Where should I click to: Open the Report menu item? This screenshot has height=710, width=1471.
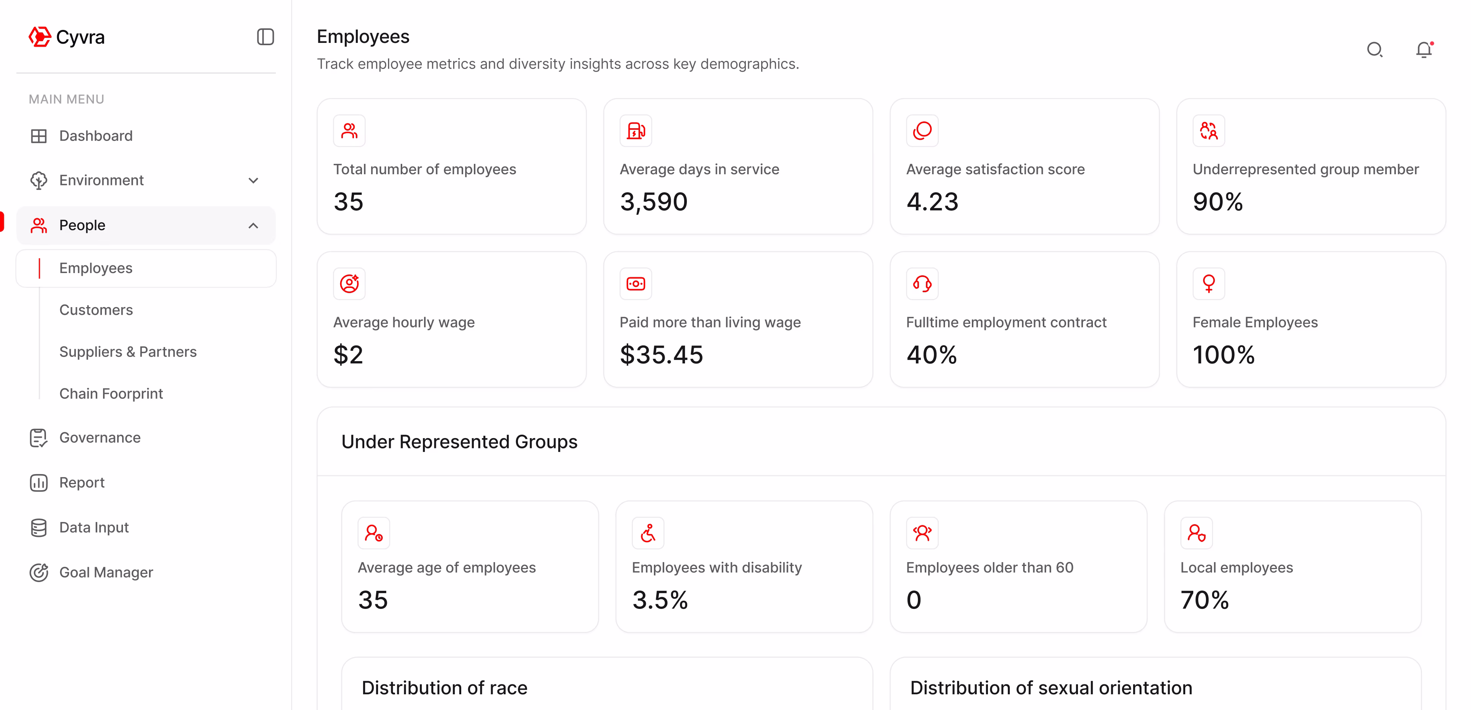[82, 483]
